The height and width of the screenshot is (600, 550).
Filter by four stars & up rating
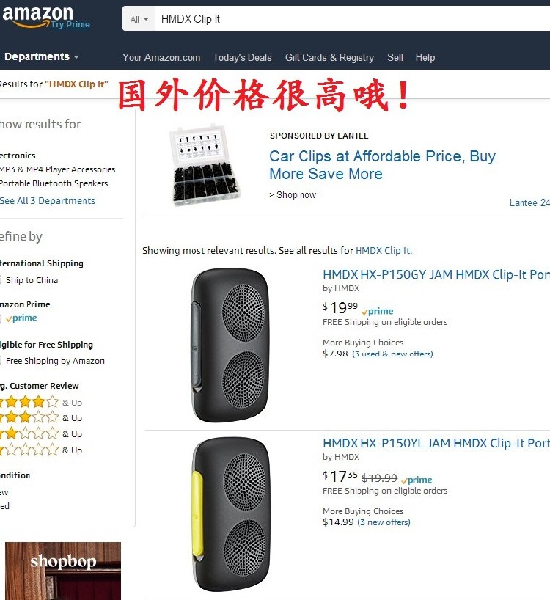coord(29,402)
